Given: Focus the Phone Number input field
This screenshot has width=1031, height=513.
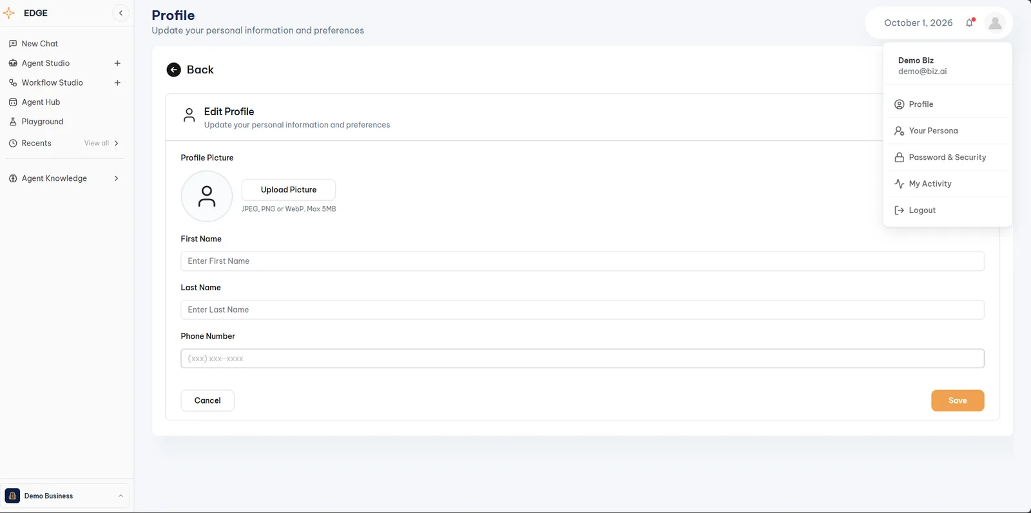Looking at the screenshot, I should pos(583,359).
